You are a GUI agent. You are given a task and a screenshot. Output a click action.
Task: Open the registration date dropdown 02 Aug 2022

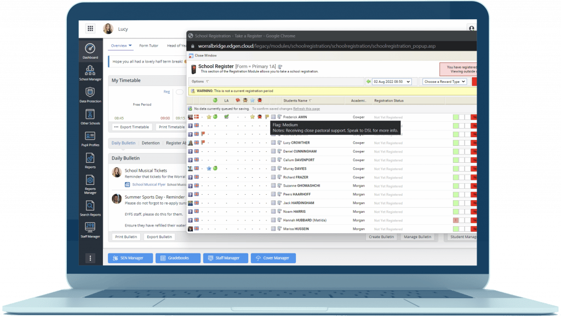pos(392,82)
